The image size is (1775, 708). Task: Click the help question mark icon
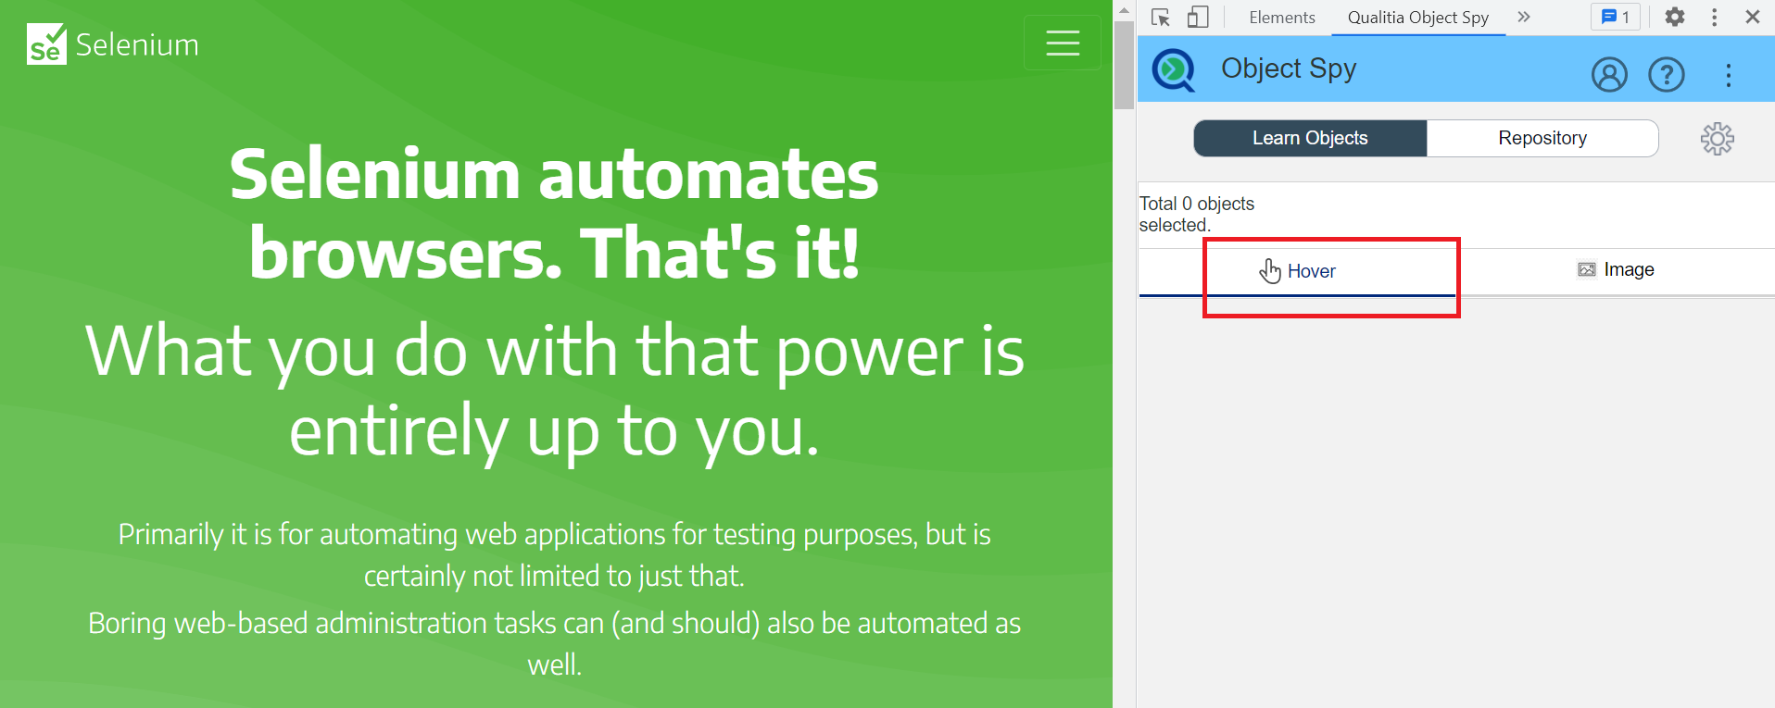point(1666,74)
